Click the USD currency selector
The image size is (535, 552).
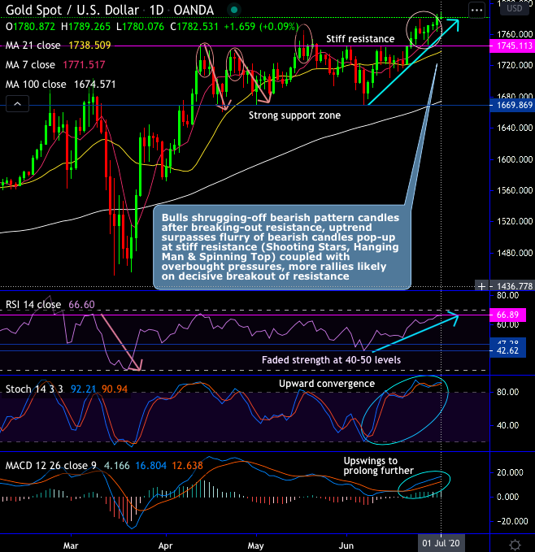pos(514,8)
